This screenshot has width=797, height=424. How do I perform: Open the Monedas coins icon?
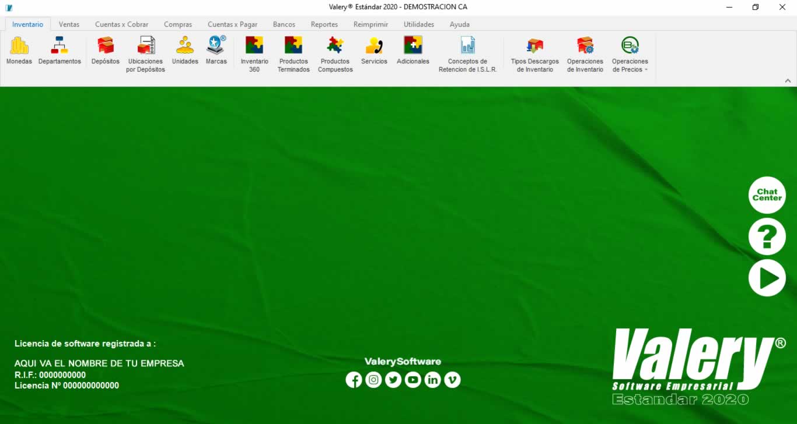coord(19,47)
